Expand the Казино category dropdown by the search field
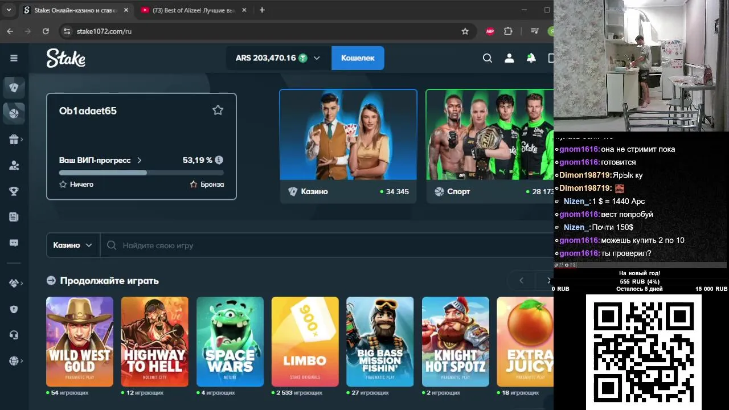The height and width of the screenshot is (410, 729). (x=73, y=245)
